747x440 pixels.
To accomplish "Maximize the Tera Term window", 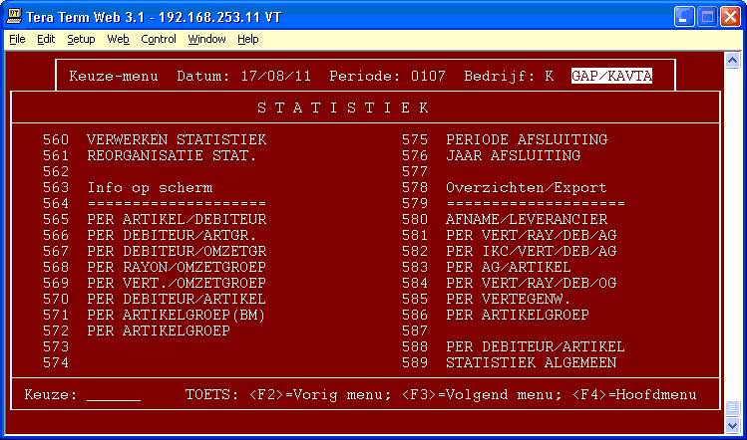I will point(705,16).
